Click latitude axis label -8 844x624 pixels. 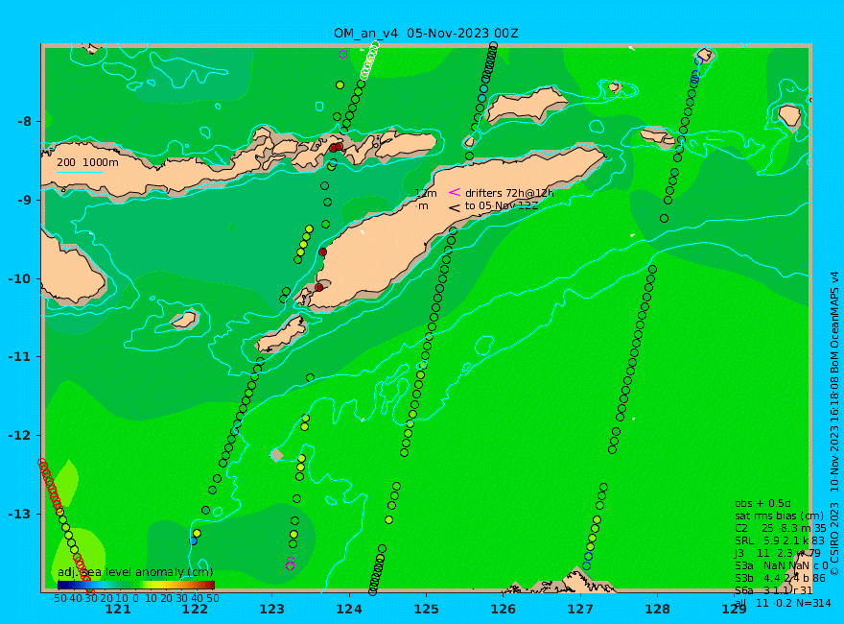click(x=24, y=121)
